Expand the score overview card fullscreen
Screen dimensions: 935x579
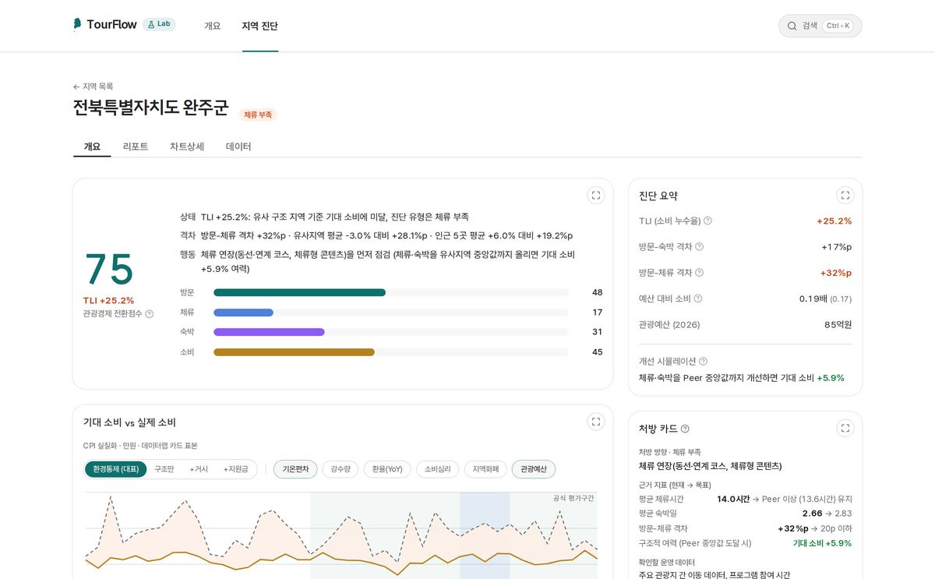click(596, 196)
